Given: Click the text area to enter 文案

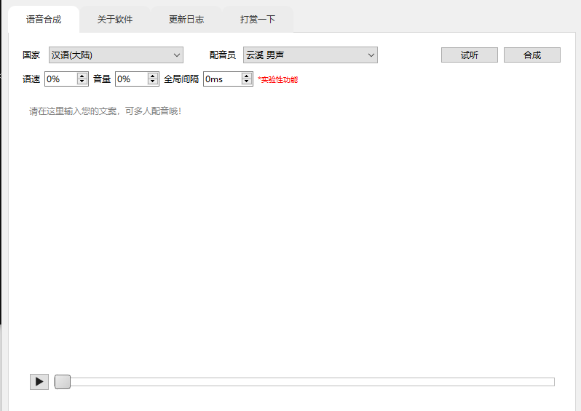Looking at the screenshot, I should tap(292, 230).
